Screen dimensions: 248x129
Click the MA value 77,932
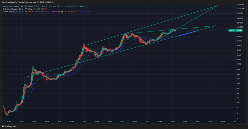(80, 11)
